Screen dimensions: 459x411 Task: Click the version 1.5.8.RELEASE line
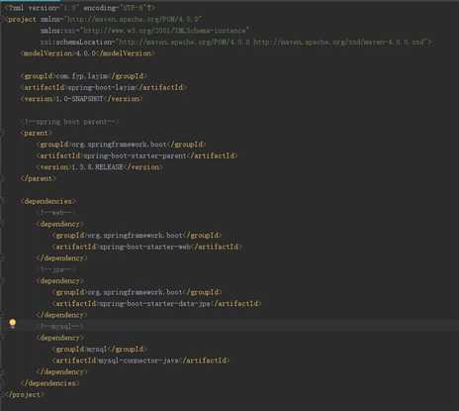pyautogui.click(x=100, y=167)
